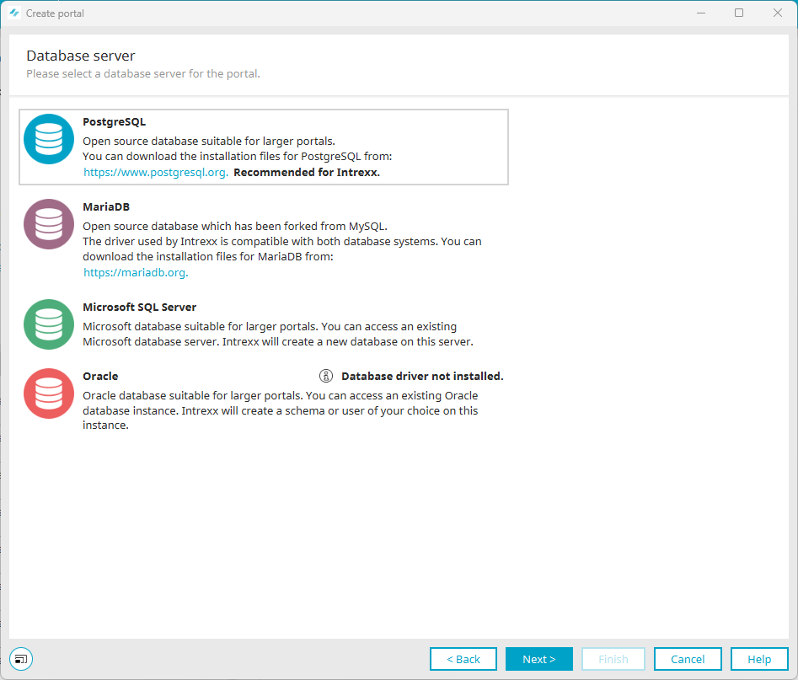Click the MariaDB heading
The height and width of the screenshot is (680, 798).
(x=106, y=206)
